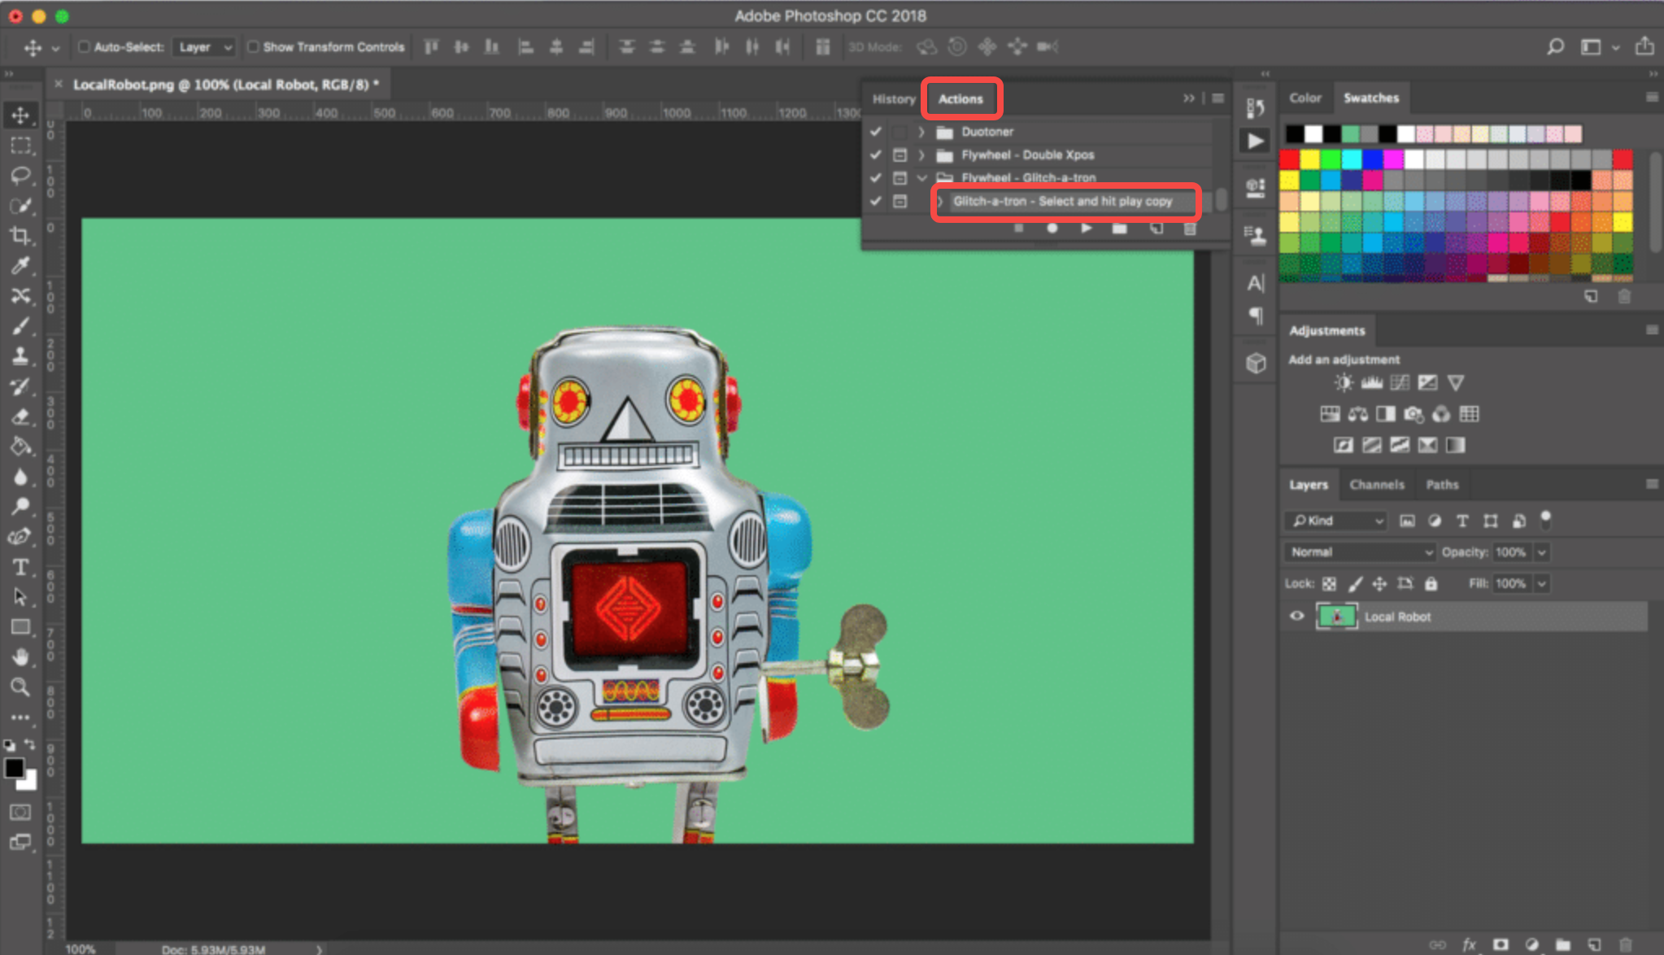The height and width of the screenshot is (955, 1664).
Task: Select the Lasso tool
Action: coord(22,176)
